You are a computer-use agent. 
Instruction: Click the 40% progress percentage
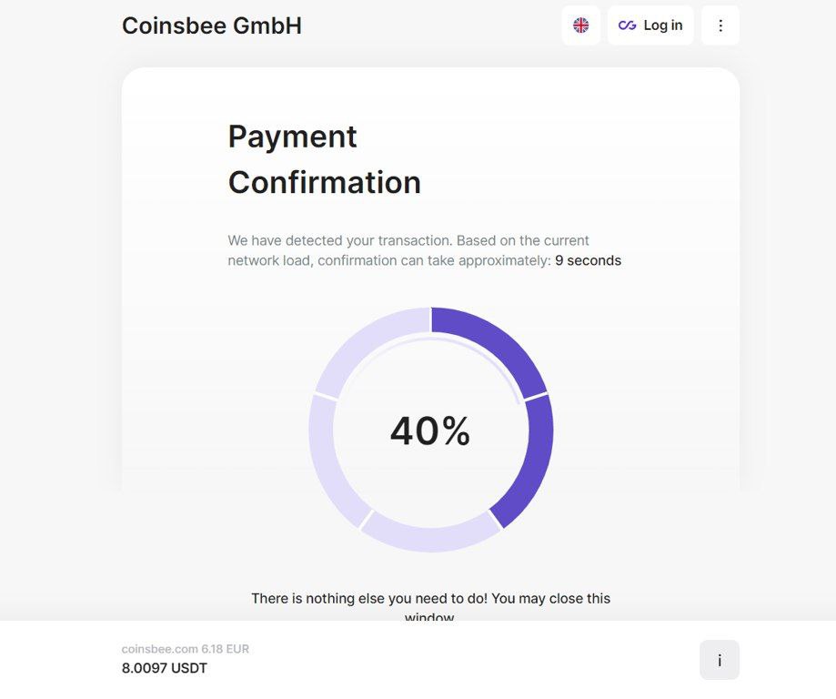pyautogui.click(x=430, y=431)
